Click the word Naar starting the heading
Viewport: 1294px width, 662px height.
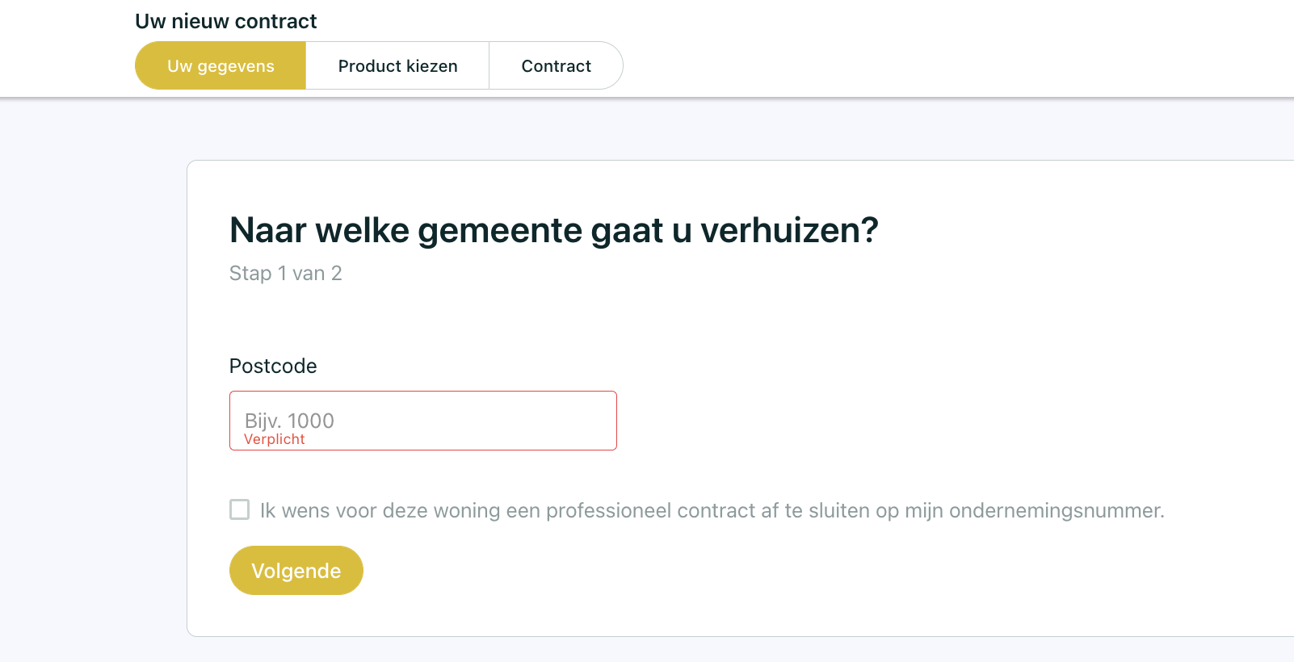click(267, 230)
